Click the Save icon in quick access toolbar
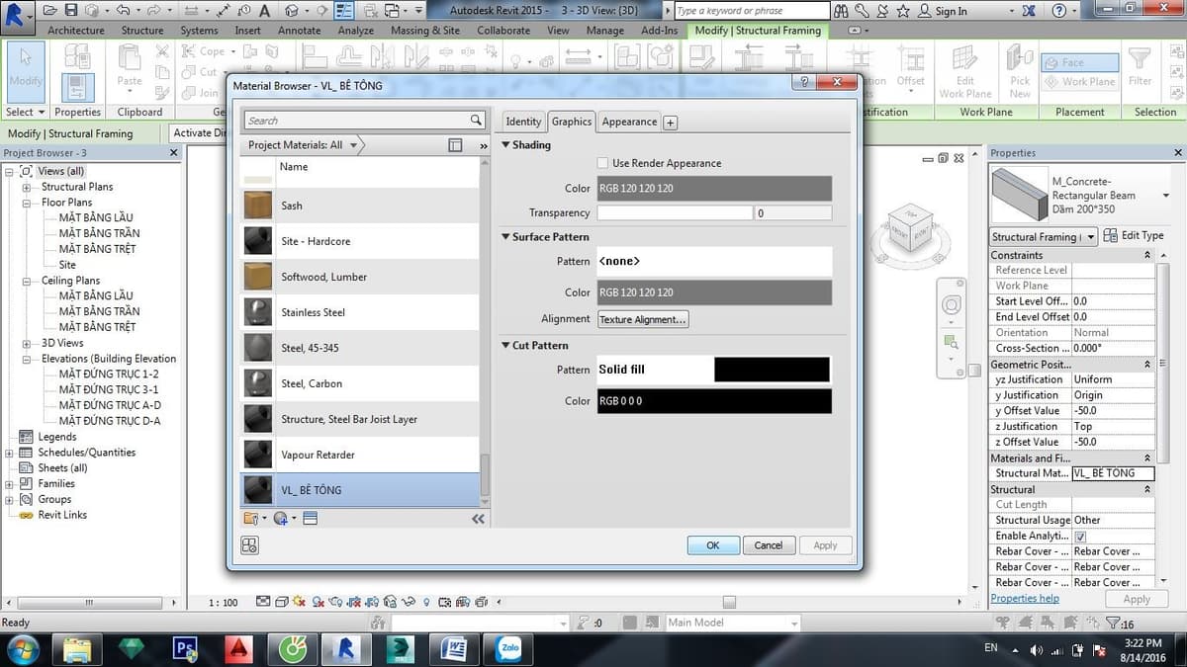The width and height of the screenshot is (1187, 667). [71, 11]
